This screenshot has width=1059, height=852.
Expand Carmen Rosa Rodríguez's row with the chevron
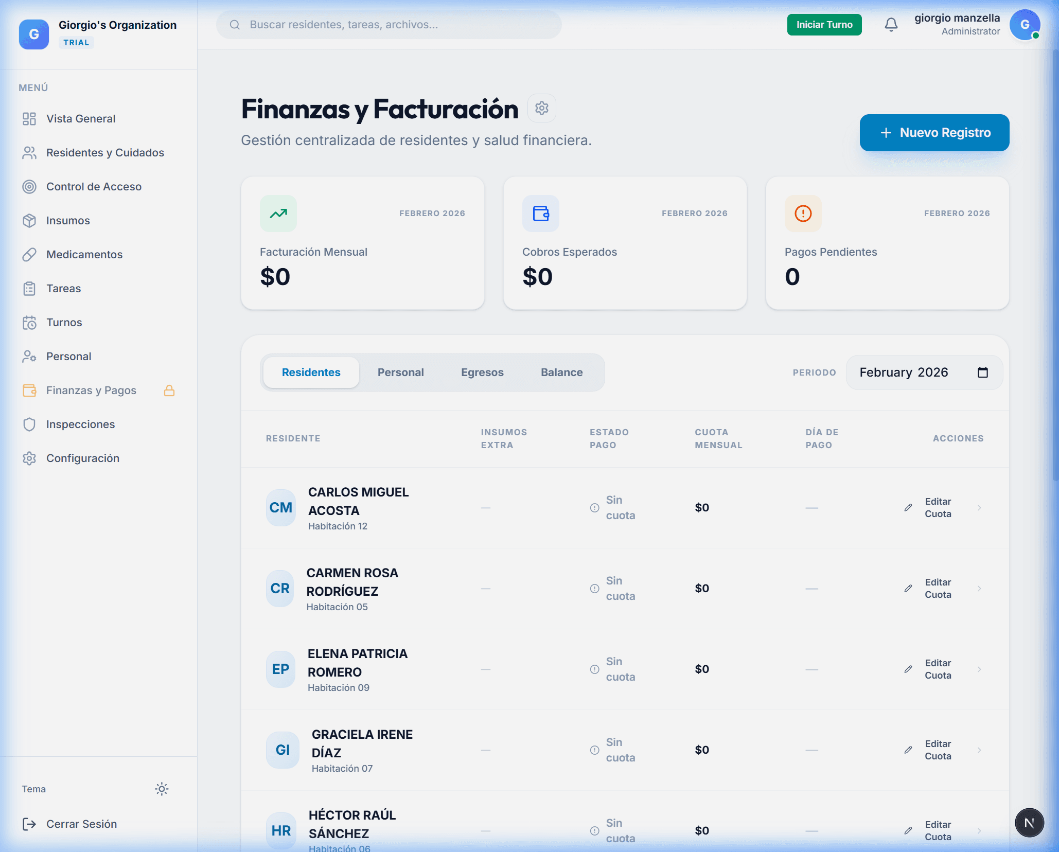pyautogui.click(x=980, y=589)
